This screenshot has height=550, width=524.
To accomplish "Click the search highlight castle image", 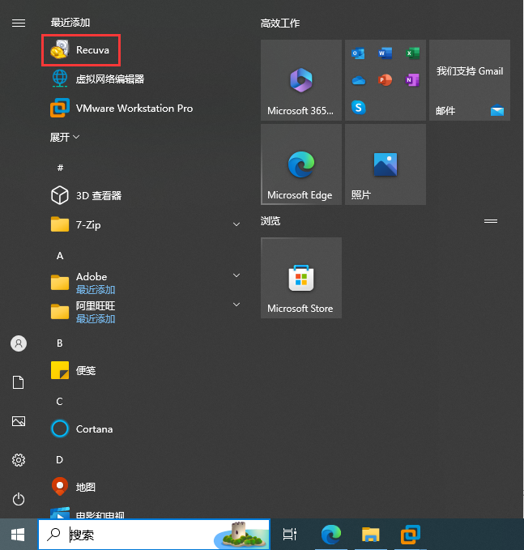I will 240,535.
